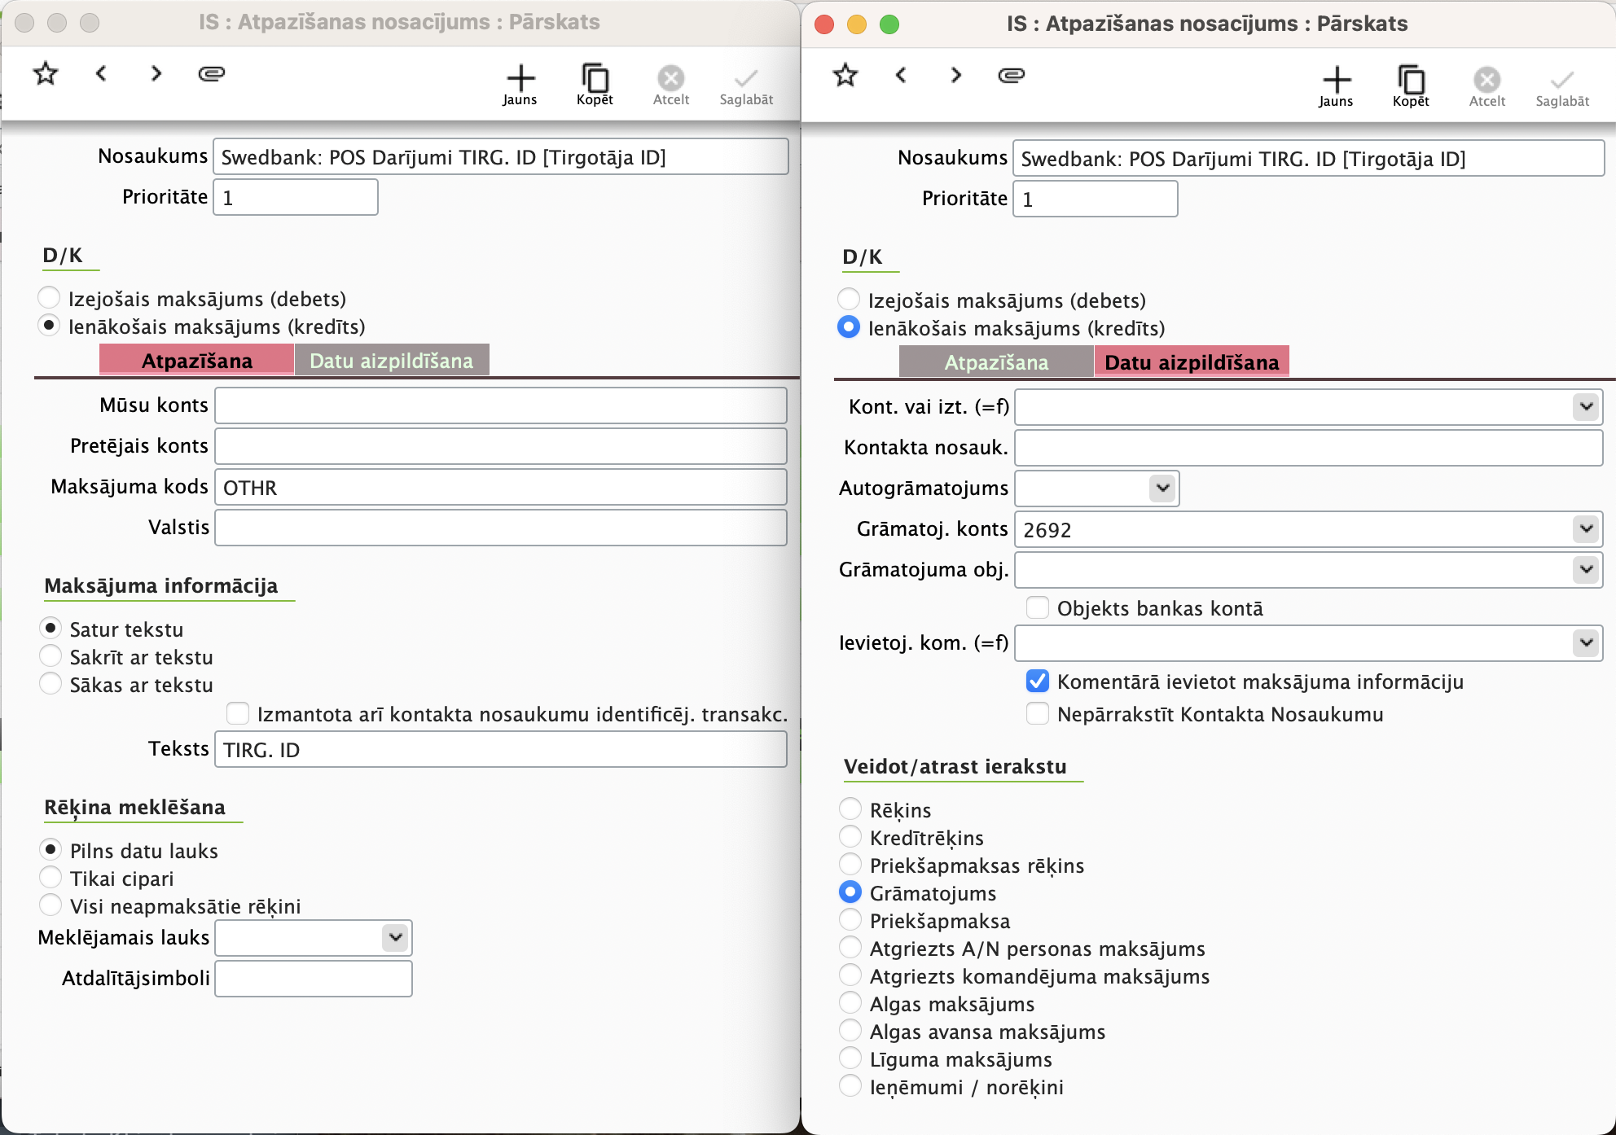Viewport: 1616px width, 1135px height.
Task: Switch to Atpazīšana tab in right window
Action: click(996, 362)
